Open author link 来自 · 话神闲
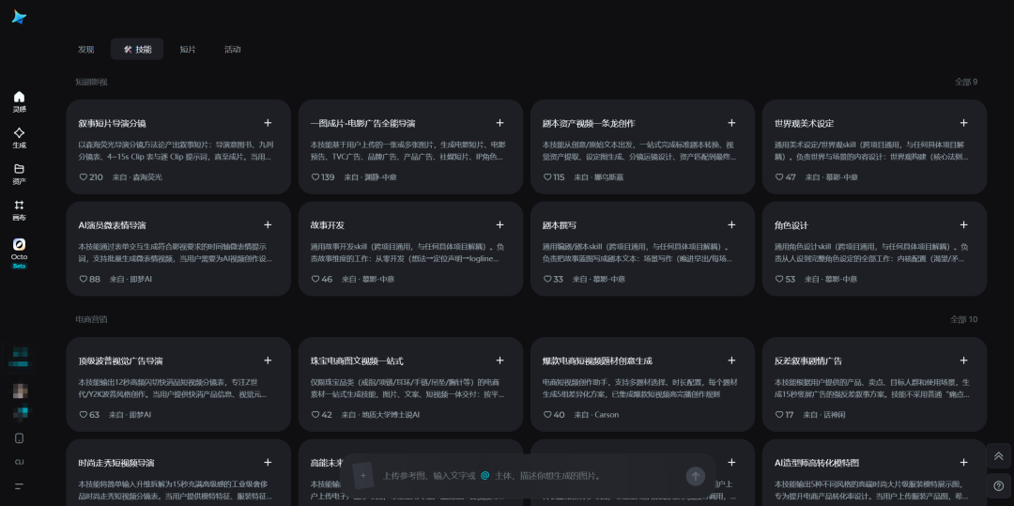Image resolution: width=1014 pixels, height=506 pixels. pyautogui.click(x=824, y=415)
